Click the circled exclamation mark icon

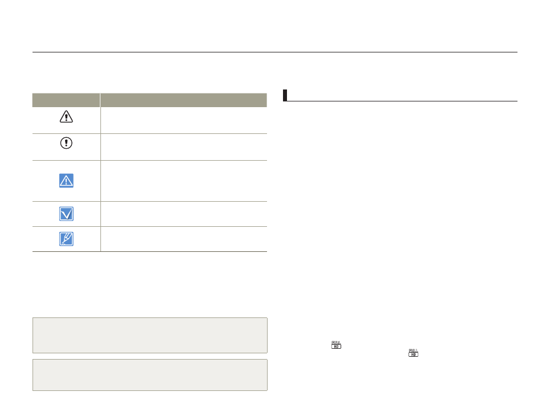pos(66,144)
